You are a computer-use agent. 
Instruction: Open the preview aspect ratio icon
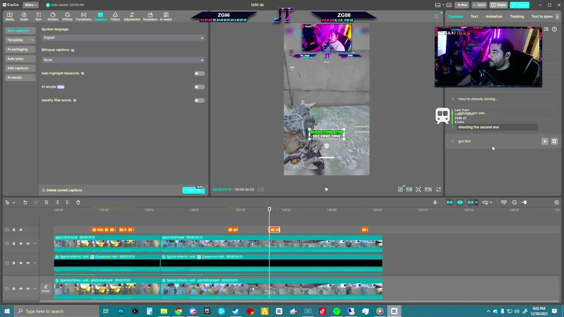428,189
